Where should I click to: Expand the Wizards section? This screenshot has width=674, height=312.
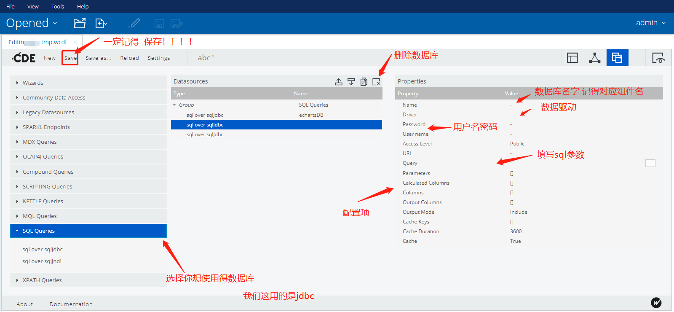[x=88, y=83]
